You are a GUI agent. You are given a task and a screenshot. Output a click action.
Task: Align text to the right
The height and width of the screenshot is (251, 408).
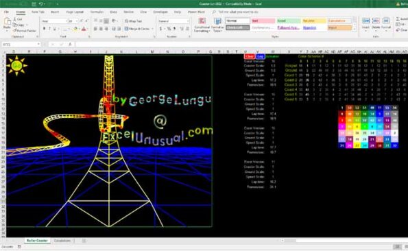point(106,29)
